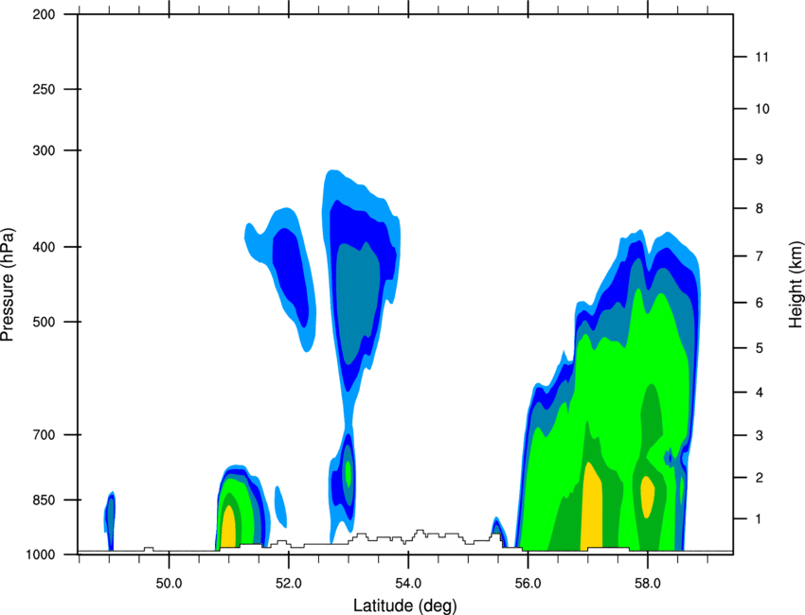Select the 300 pressure tick label
Image resolution: width=805 pixels, height=615 pixels.
pos(44,150)
